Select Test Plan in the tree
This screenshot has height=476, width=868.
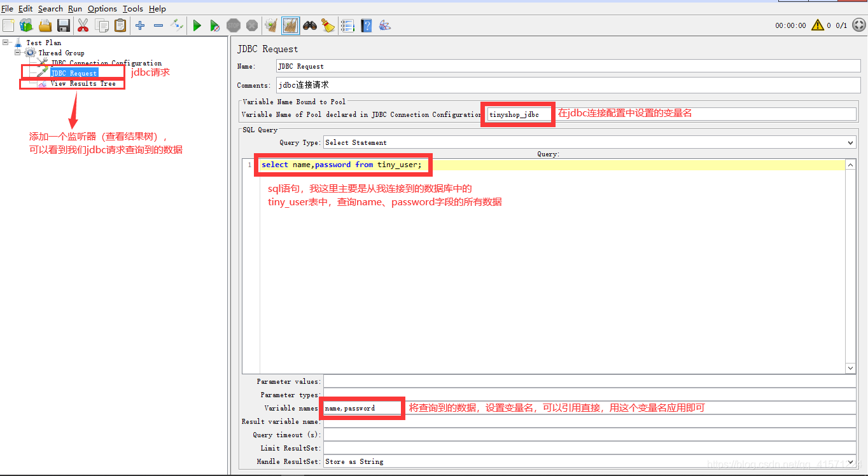click(x=44, y=43)
